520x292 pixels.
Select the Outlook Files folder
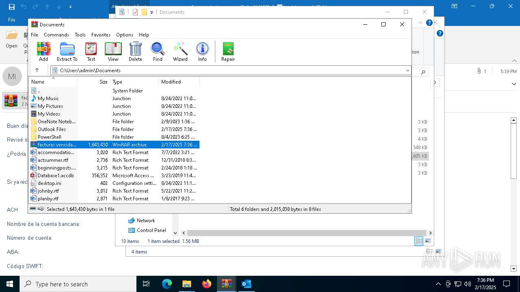click(x=114, y=129)
